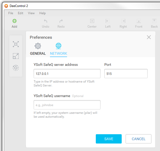The width and height of the screenshot is (160, 151).
Task: Switch to the Left view icon
Action: [x=108, y=21]
